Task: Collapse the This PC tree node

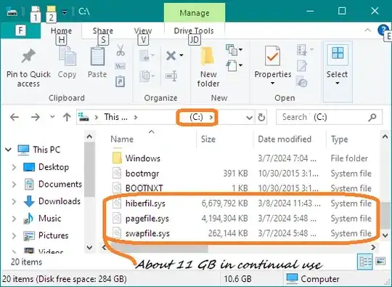Action: click(8, 150)
